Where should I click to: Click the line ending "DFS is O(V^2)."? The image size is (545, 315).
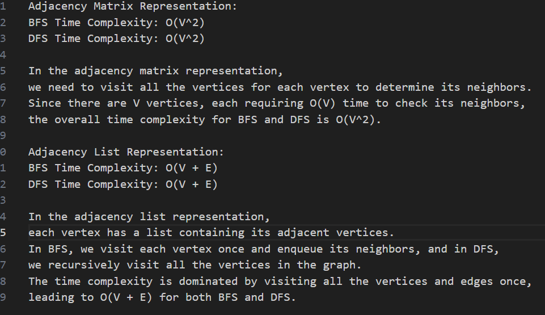pos(204,120)
